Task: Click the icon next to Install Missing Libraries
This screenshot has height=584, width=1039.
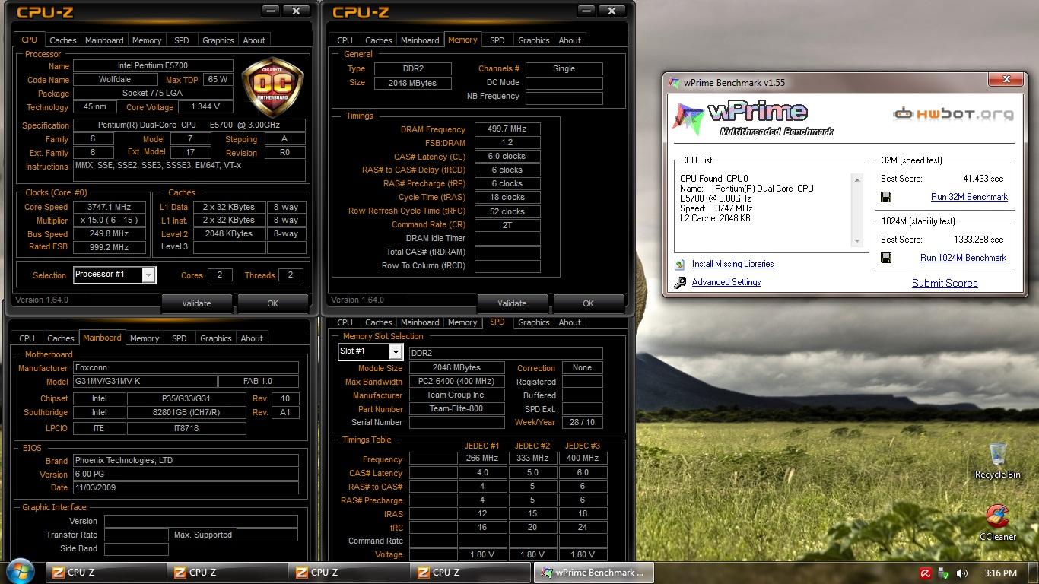Action: tap(679, 265)
